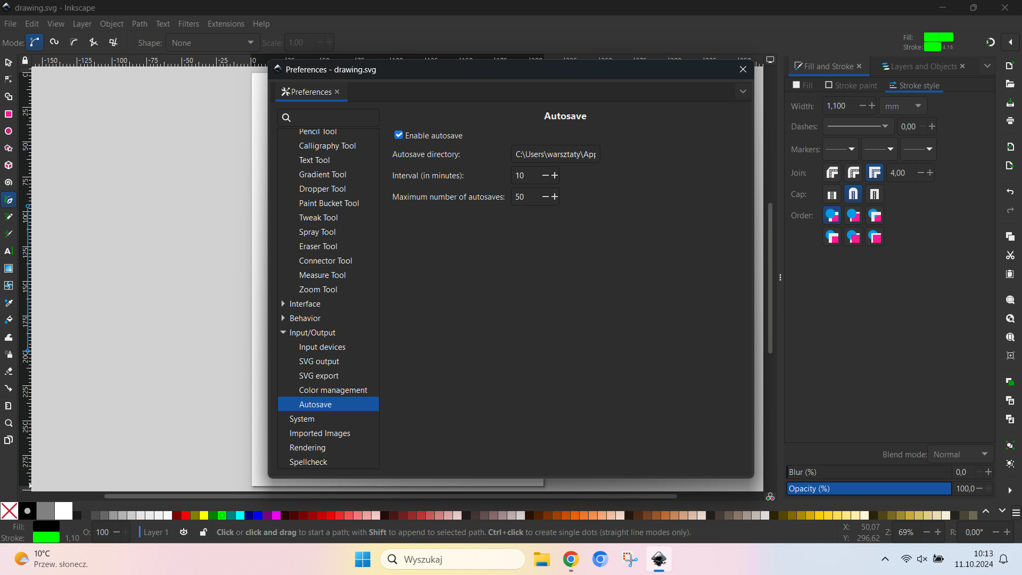Select the 3D Box tool
Viewport: 1022px width, 575px height.
click(9, 166)
